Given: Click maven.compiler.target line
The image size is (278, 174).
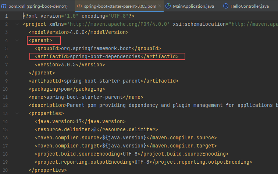Looking at the screenshot, I should [x=126, y=146].
